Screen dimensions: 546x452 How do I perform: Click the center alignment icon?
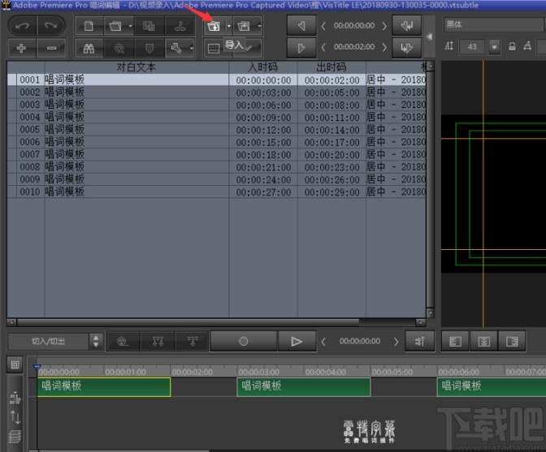(483, 342)
